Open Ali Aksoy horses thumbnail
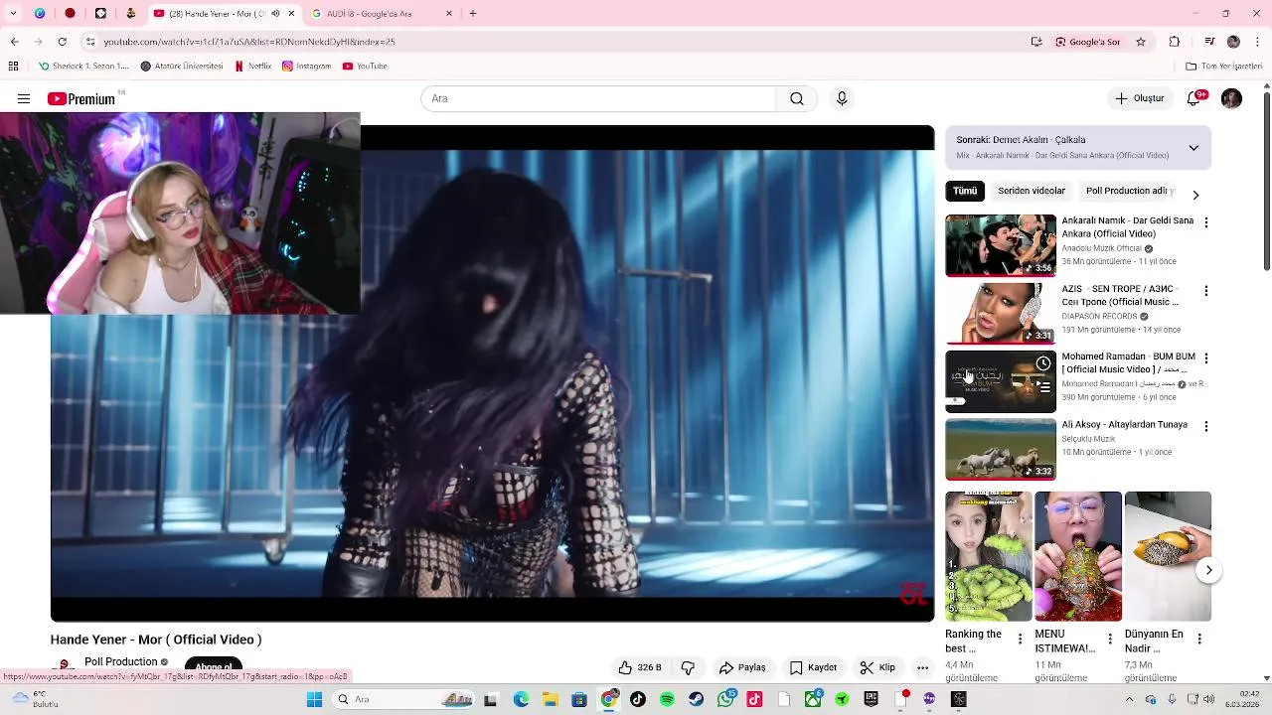 [1001, 449]
